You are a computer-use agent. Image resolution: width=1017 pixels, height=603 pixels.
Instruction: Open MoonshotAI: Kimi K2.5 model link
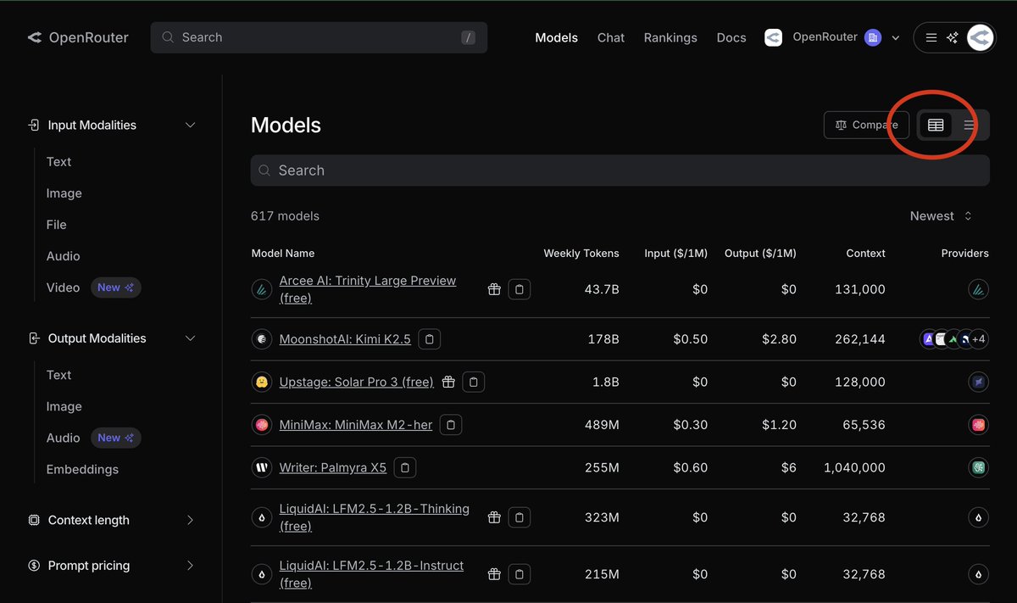pyautogui.click(x=345, y=339)
